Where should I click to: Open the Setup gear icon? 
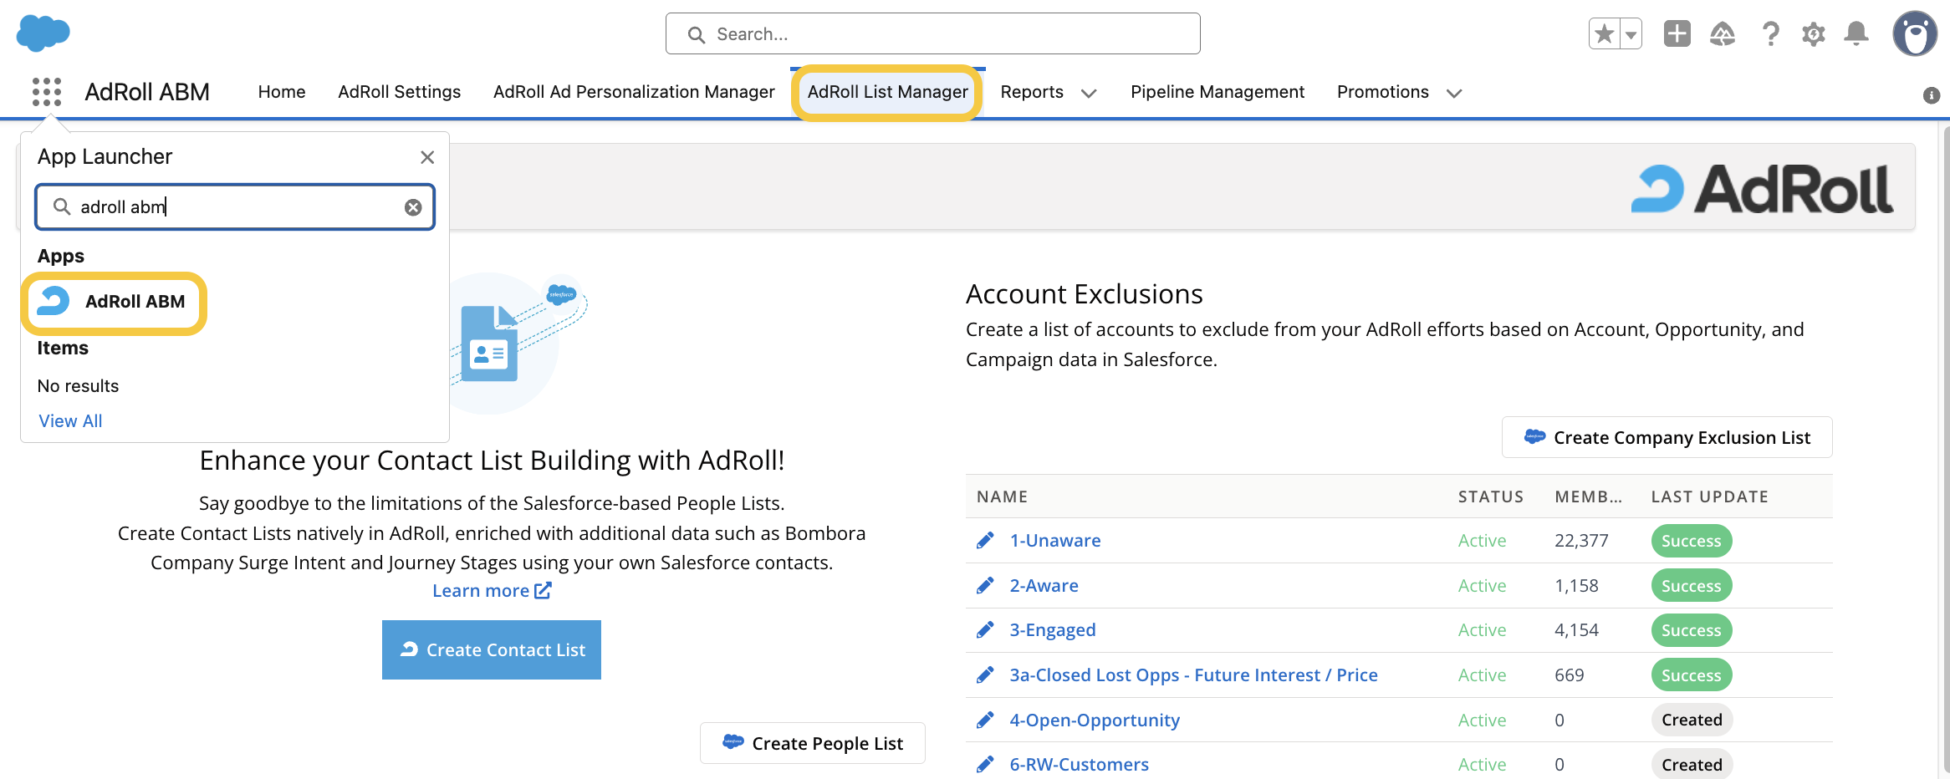pyautogui.click(x=1813, y=34)
